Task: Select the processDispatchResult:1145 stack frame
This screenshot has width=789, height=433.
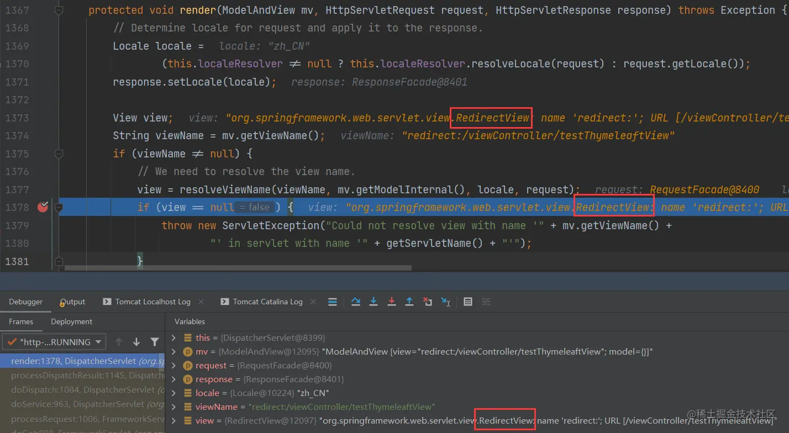Action: coord(82,375)
